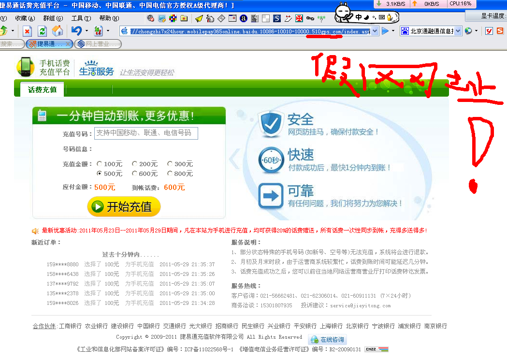Expand dropdown next to green folder icon
Screen dimensions: 507x360
(13, 31)
